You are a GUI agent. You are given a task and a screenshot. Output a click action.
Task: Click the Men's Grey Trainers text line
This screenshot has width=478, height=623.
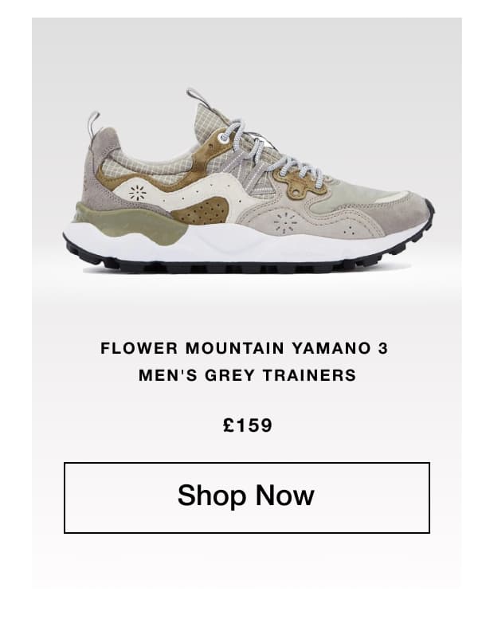247,375
